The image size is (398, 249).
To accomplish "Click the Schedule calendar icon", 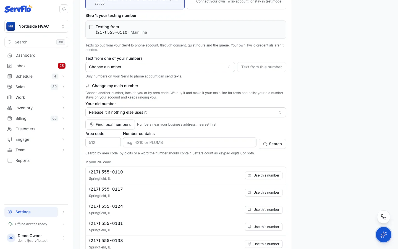I will click(10, 76).
